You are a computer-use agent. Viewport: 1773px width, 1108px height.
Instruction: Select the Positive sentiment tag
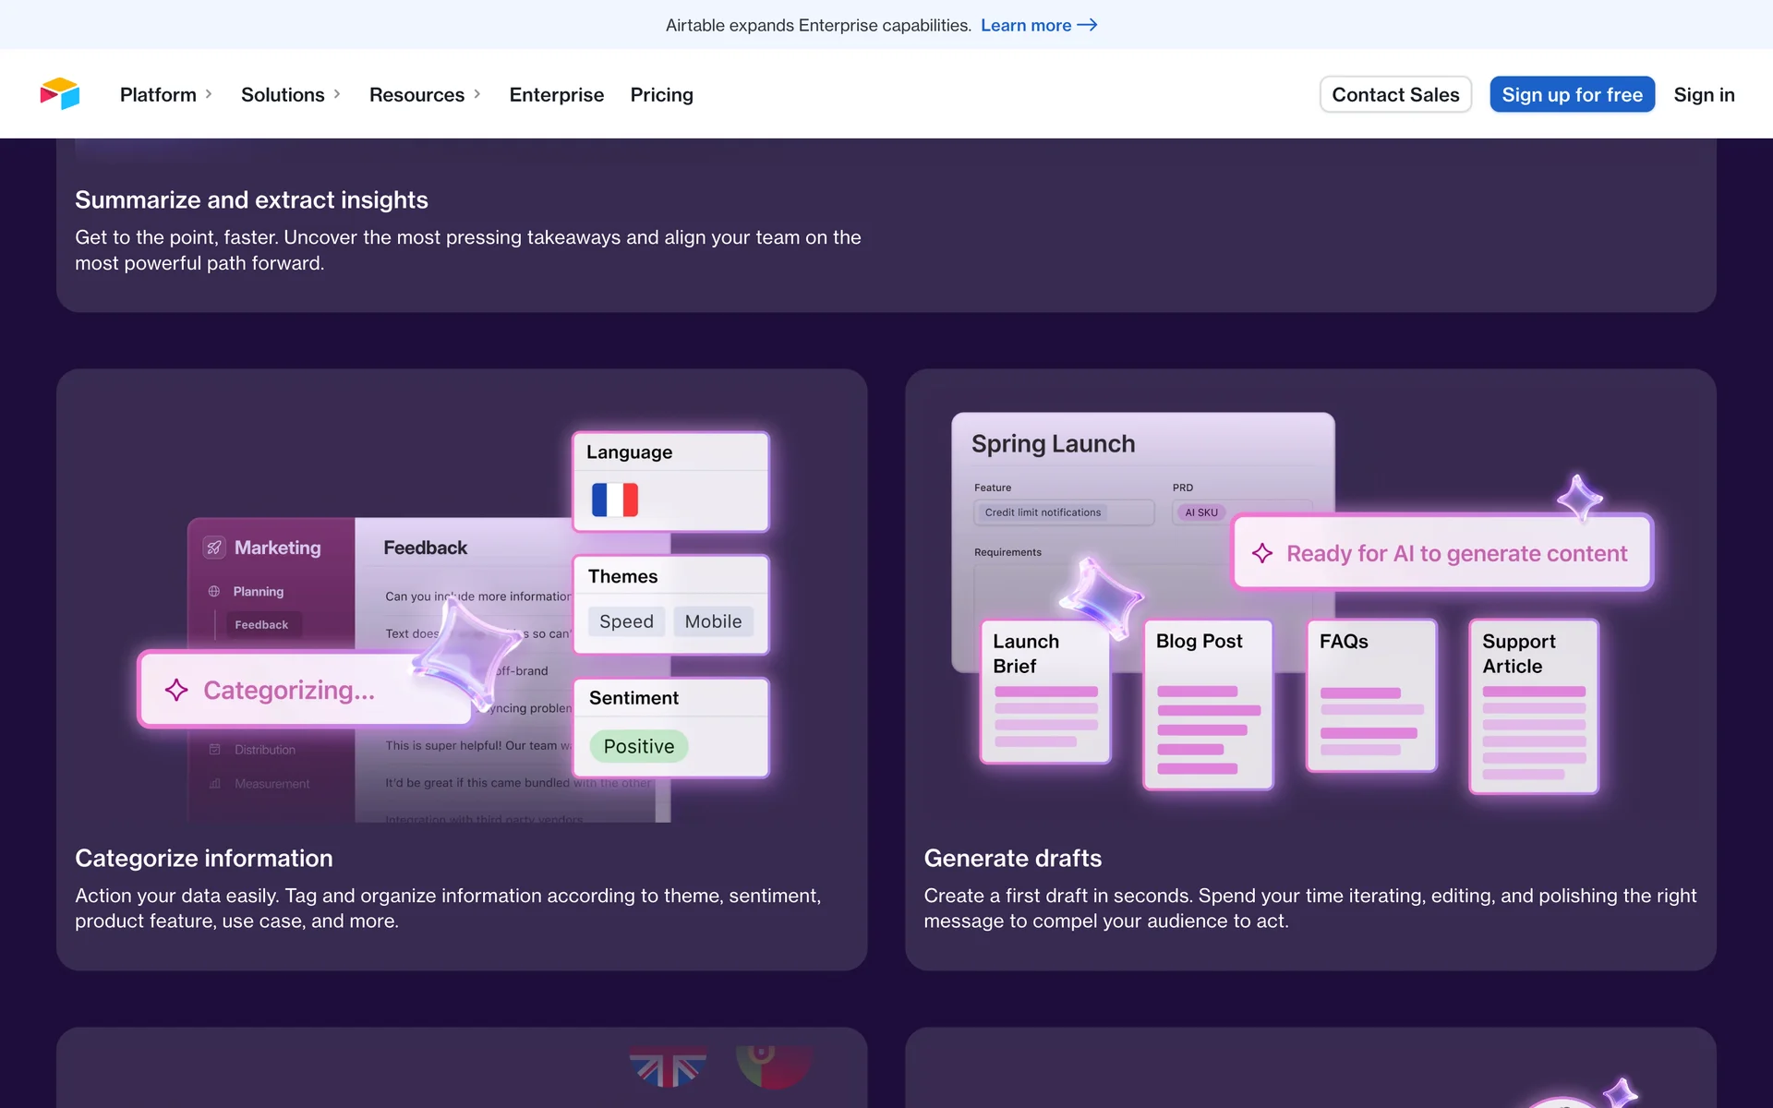pyautogui.click(x=639, y=746)
